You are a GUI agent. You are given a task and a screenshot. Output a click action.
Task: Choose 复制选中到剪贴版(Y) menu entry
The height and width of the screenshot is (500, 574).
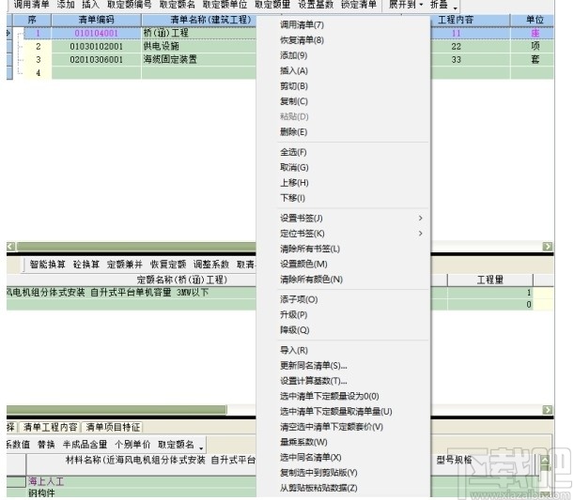(318, 473)
